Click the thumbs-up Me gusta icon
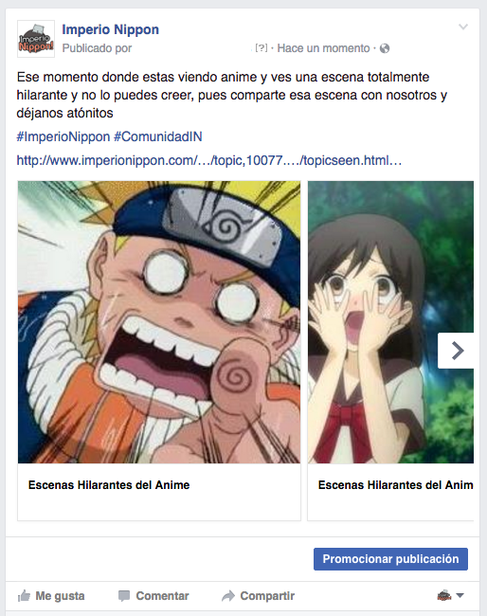The image size is (487, 616). [24, 596]
